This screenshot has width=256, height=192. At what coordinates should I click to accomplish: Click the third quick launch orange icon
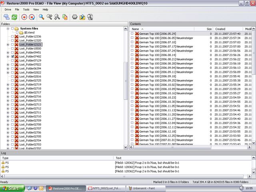click(41, 188)
